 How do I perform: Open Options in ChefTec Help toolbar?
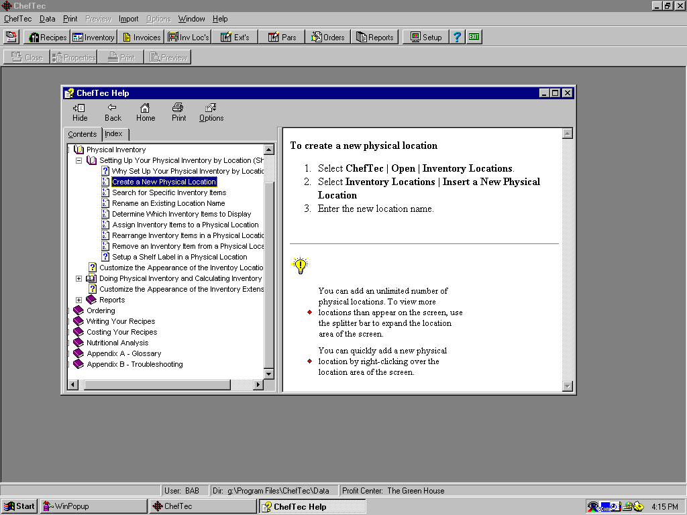211,113
